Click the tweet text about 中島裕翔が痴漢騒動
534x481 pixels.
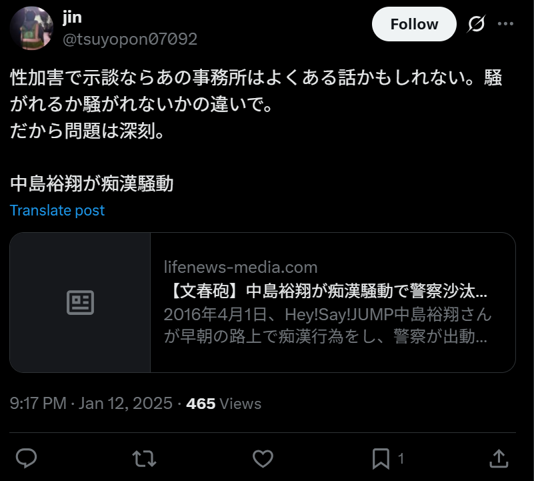(x=92, y=183)
